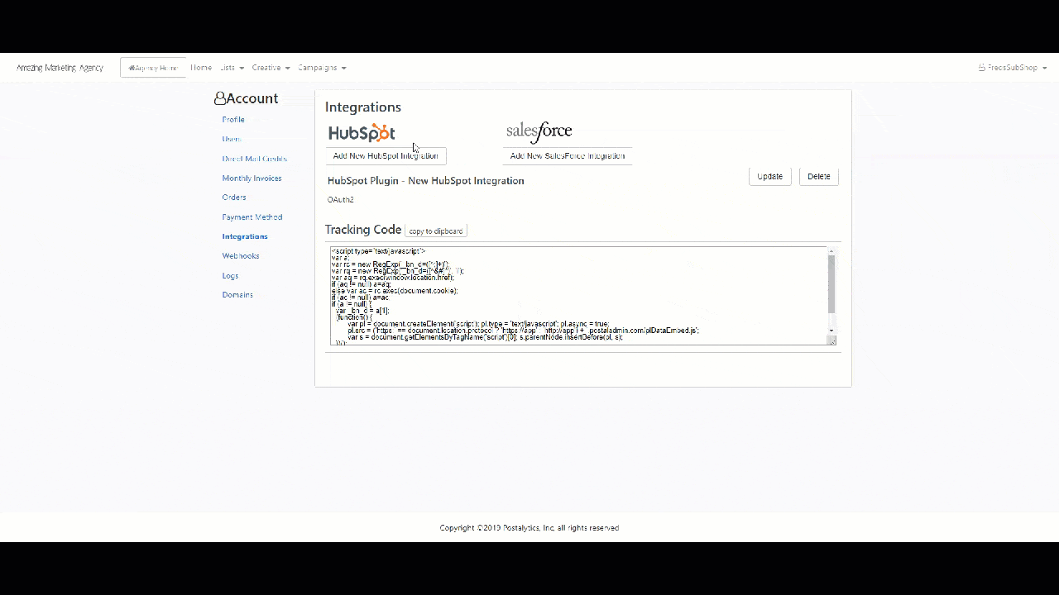Click the Salesforce logo
Viewport: 1059px width, 595px height.
539,132
